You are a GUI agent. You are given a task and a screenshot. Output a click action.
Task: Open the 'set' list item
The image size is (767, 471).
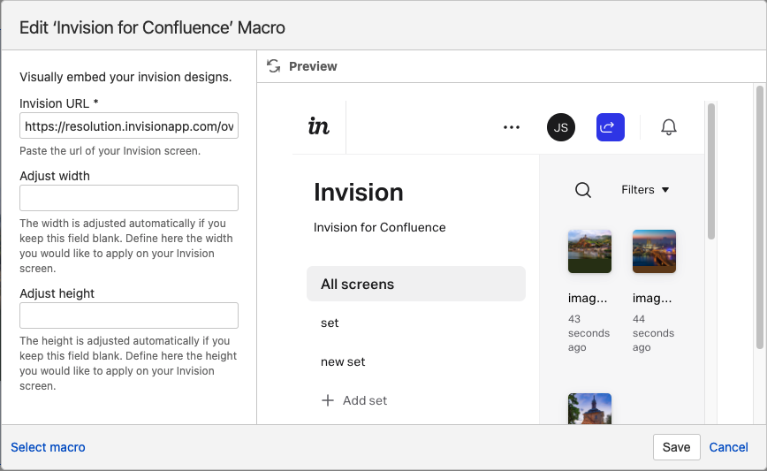330,323
